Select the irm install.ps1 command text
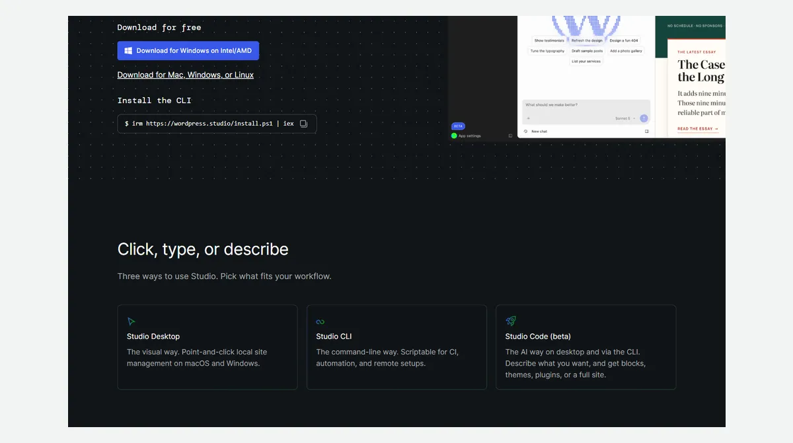 tap(209, 124)
